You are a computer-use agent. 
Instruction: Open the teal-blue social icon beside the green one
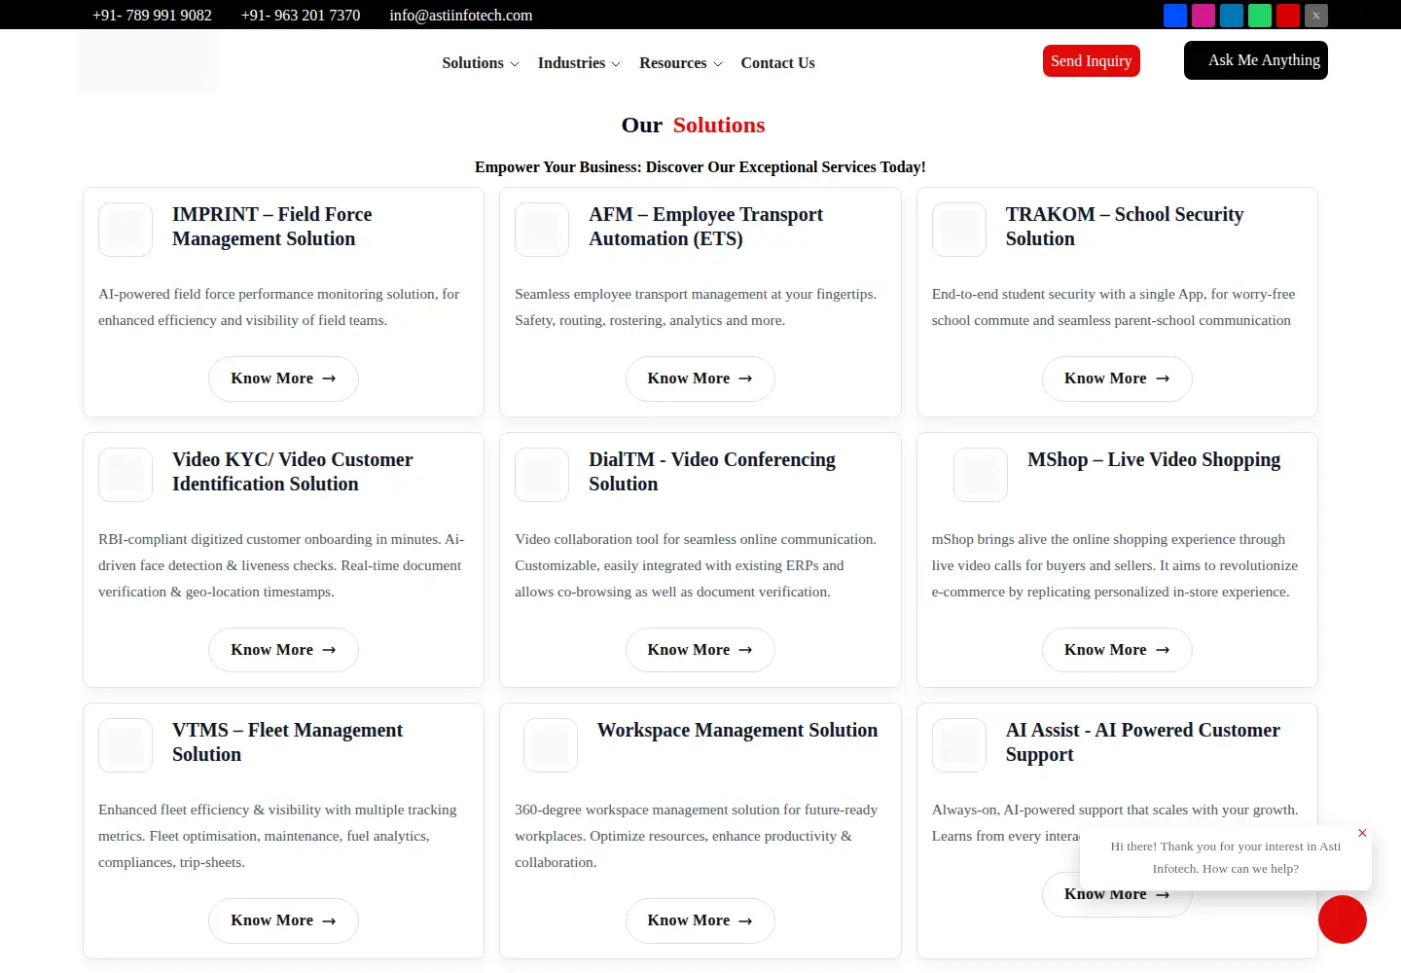point(1232,16)
